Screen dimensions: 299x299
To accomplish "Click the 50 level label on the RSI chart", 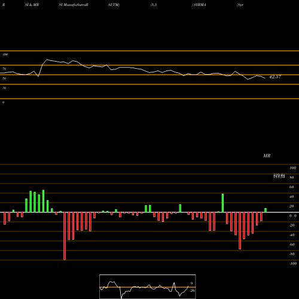I will coord(4,78).
